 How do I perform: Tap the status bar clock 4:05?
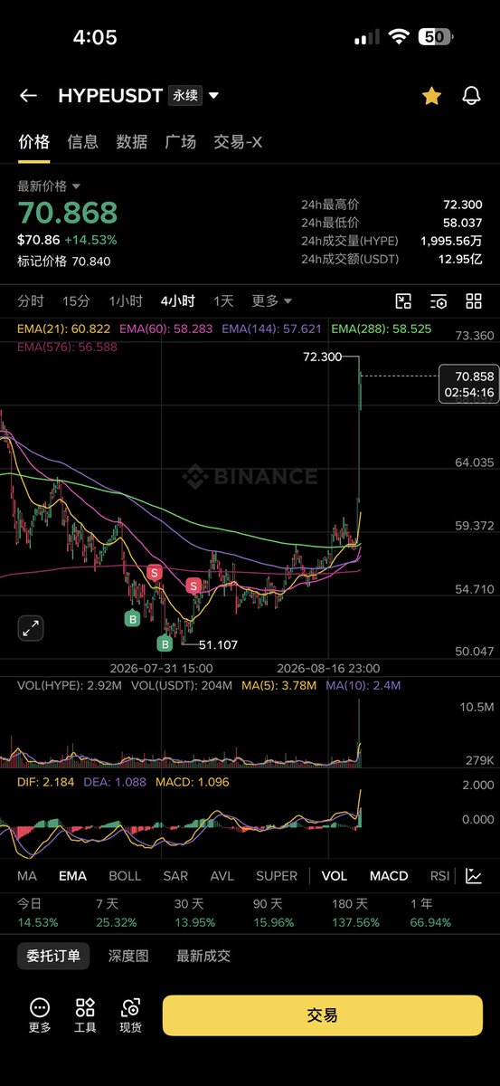coord(95,37)
